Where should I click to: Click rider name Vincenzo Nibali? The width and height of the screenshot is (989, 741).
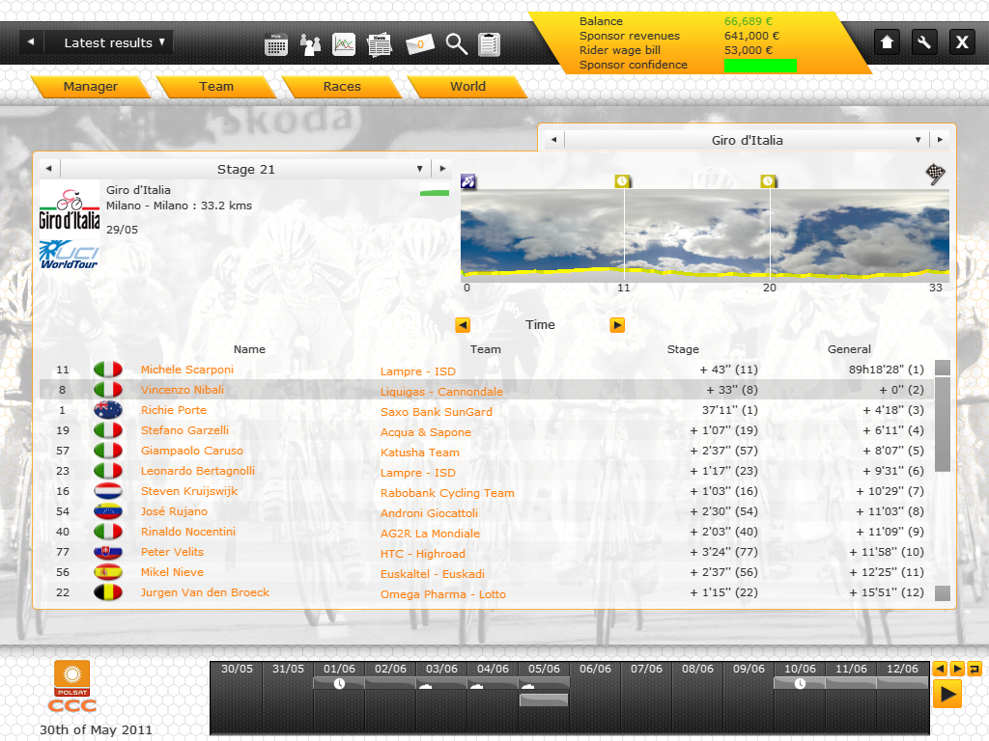pyautogui.click(x=183, y=390)
